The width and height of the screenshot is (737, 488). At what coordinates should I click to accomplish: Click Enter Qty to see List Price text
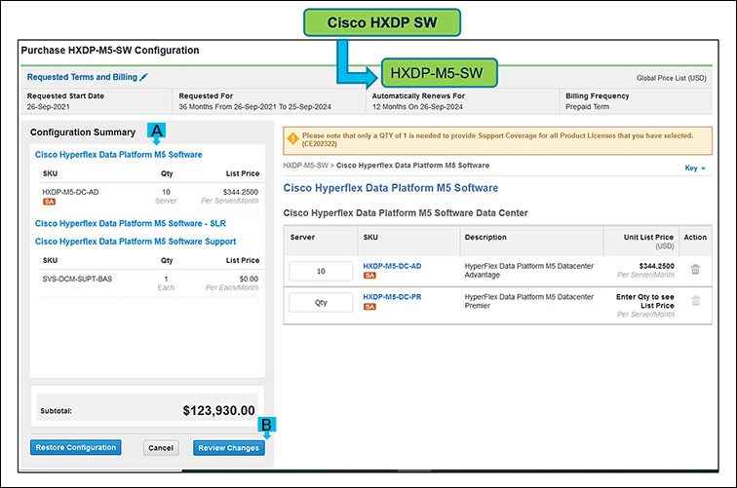(645, 301)
